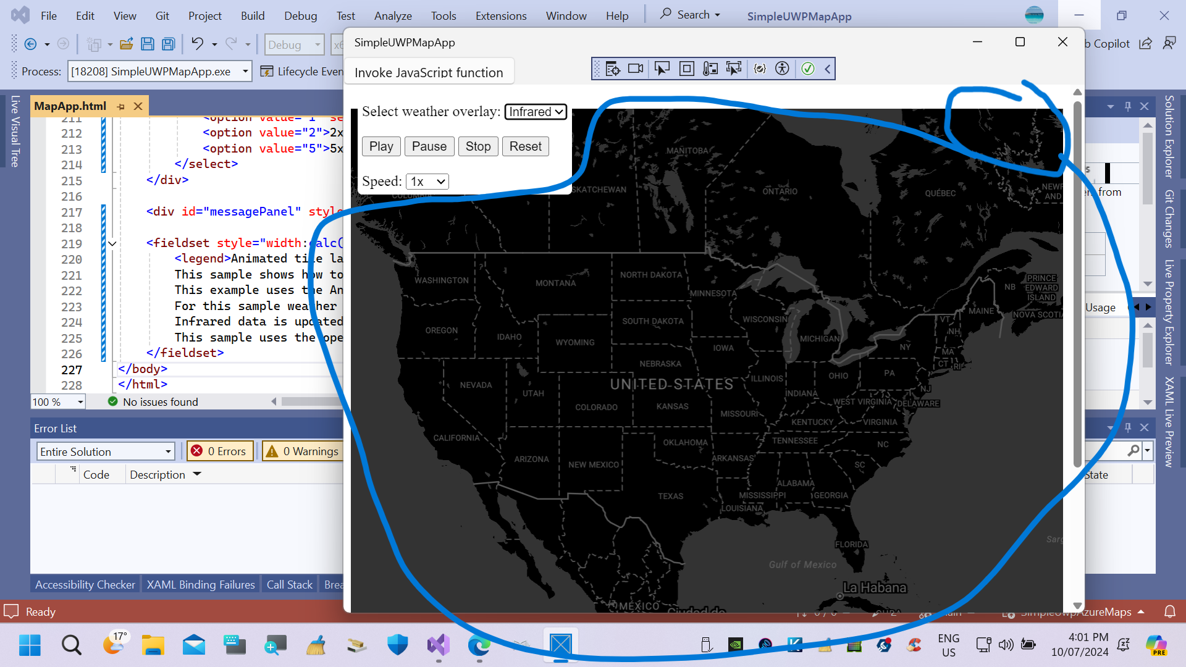Viewport: 1186px width, 667px height.
Task: Open the Solution Explorer side tab
Action: click(x=1169, y=136)
